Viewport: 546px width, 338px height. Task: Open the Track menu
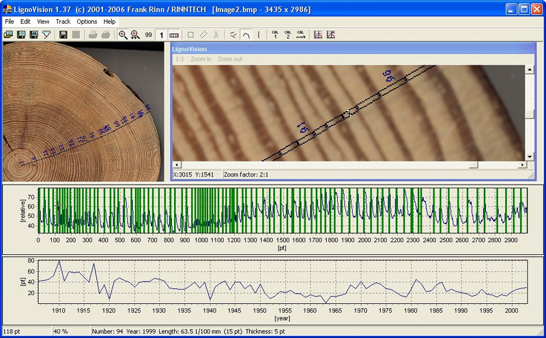point(63,21)
